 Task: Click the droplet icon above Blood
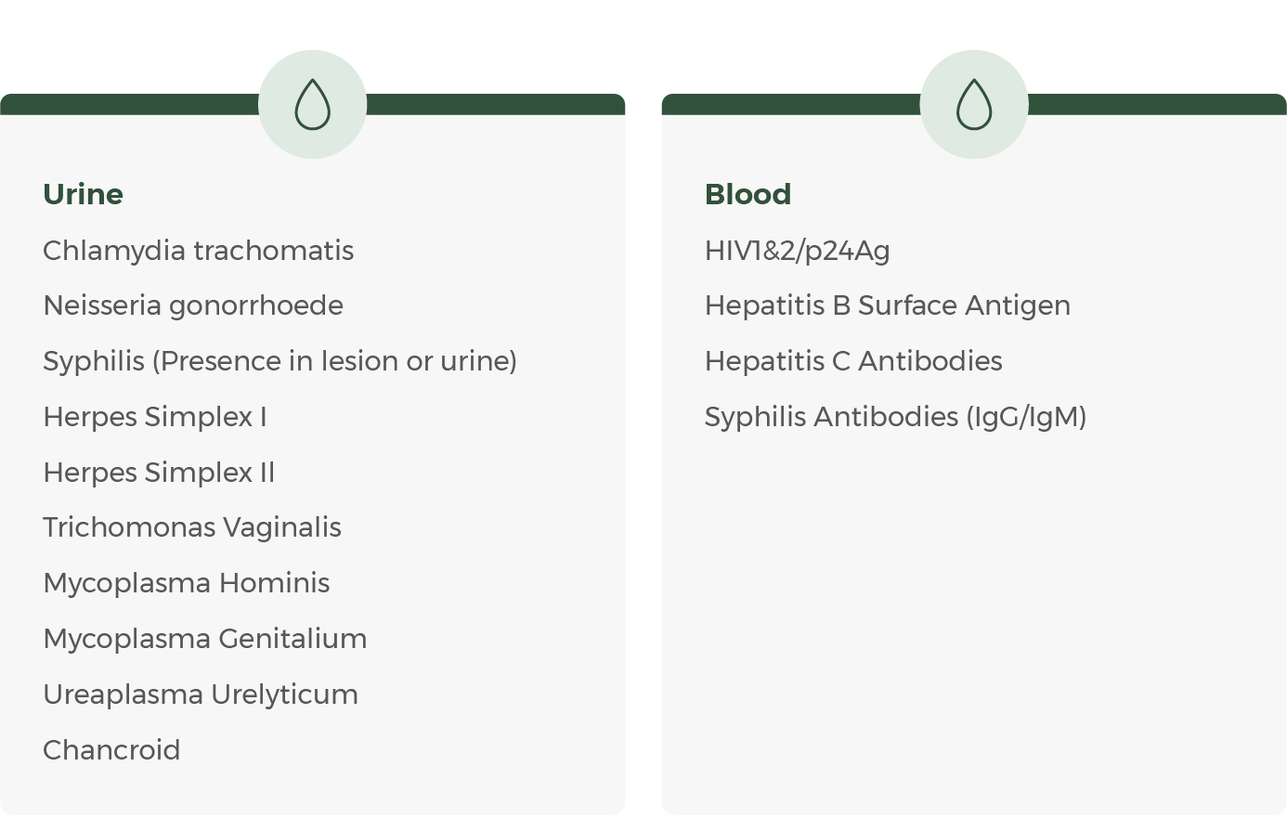click(x=974, y=105)
